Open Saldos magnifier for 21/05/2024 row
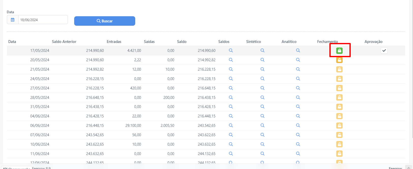The width and height of the screenshot is (413, 169). (x=231, y=69)
